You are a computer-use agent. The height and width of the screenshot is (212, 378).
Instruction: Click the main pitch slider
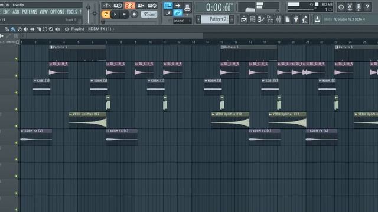click(94, 14)
